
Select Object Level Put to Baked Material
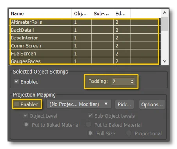[26, 124]
